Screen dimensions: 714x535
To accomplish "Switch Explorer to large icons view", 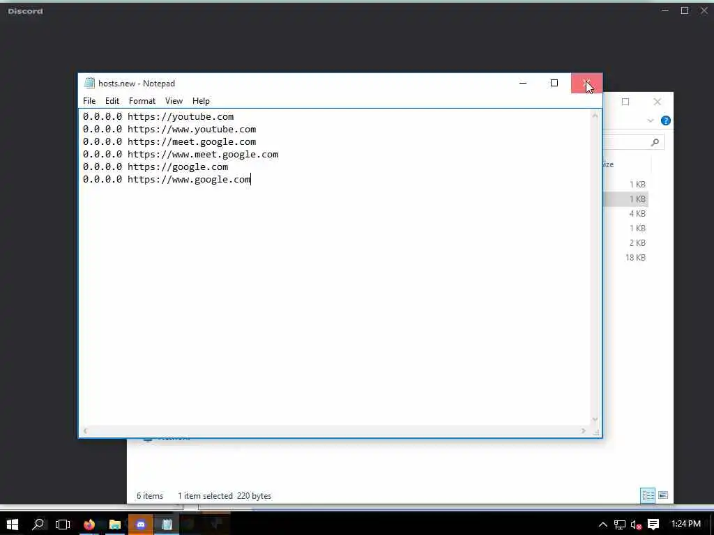I will (x=663, y=495).
